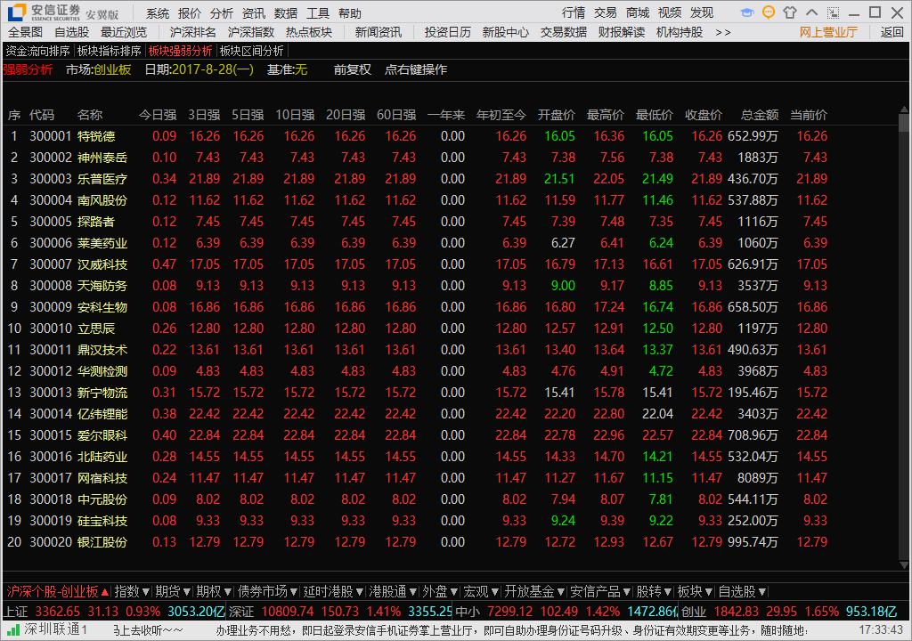912x641 pixels.
Task: Click the 自选股 toolbar button at top
Action: (71, 32)
